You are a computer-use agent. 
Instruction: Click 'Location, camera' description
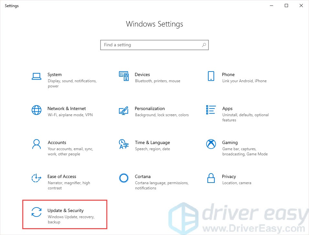click(237, 183)
